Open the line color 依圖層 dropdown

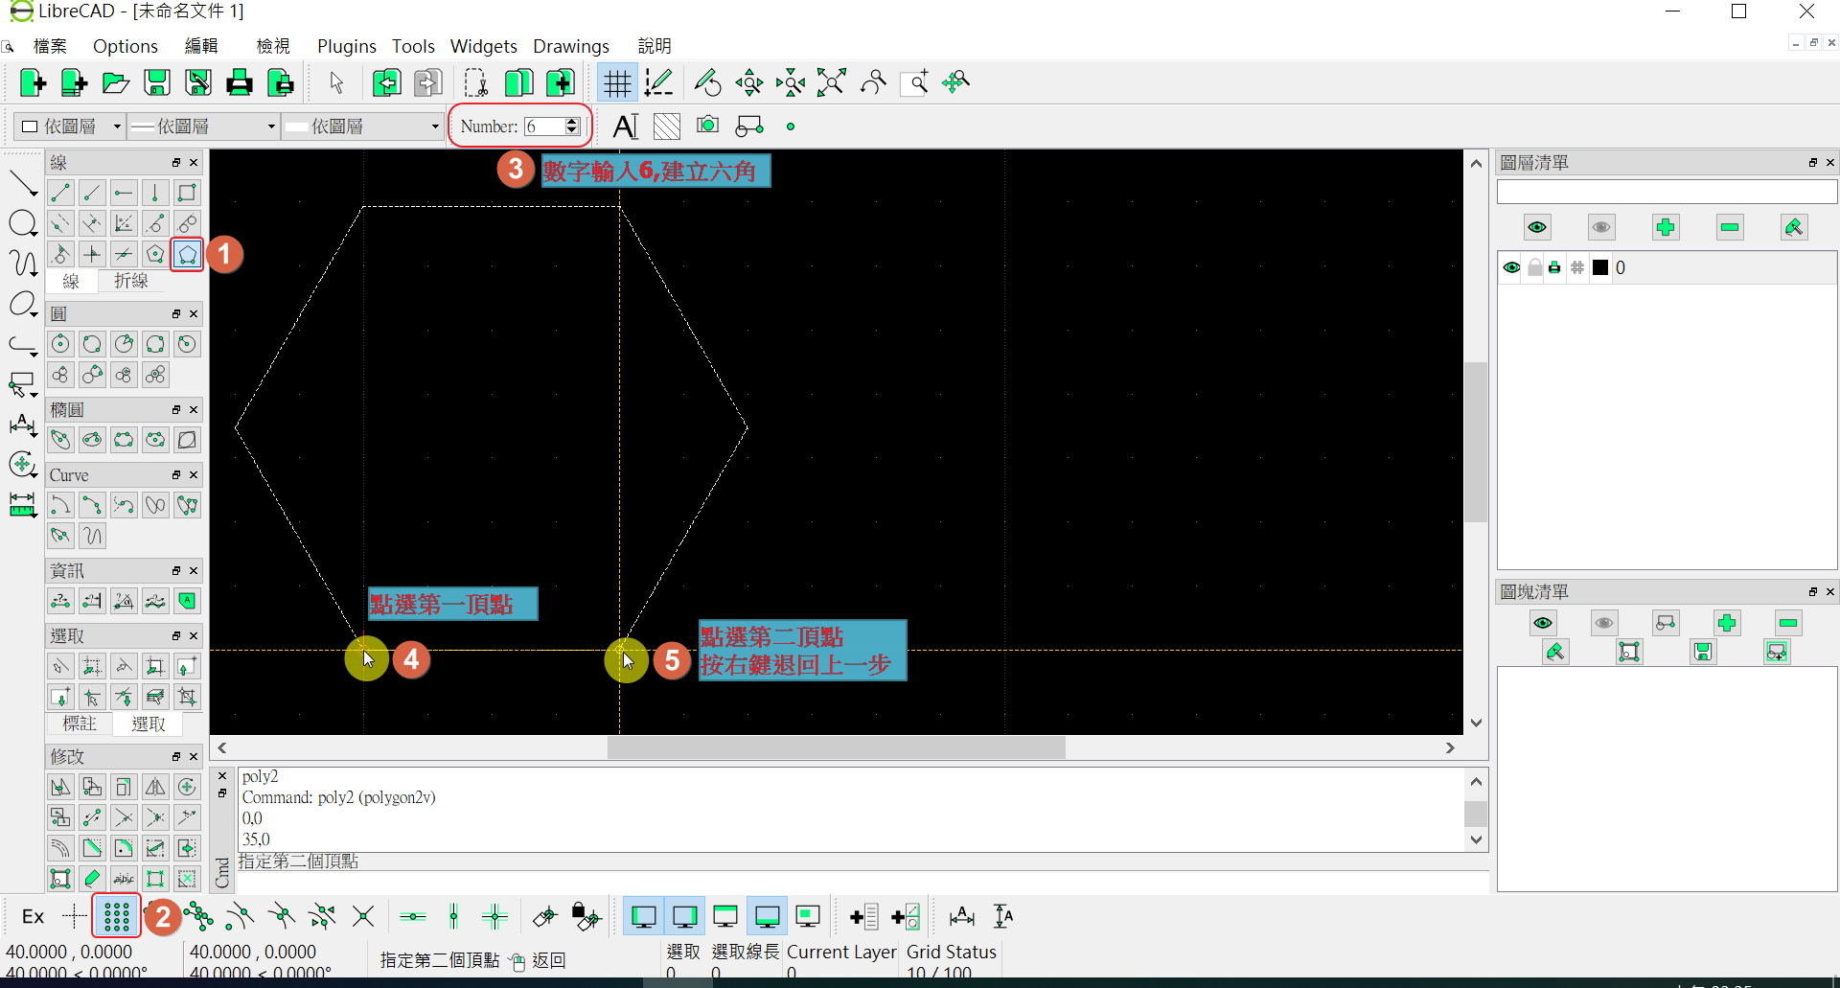coord(71,126)
